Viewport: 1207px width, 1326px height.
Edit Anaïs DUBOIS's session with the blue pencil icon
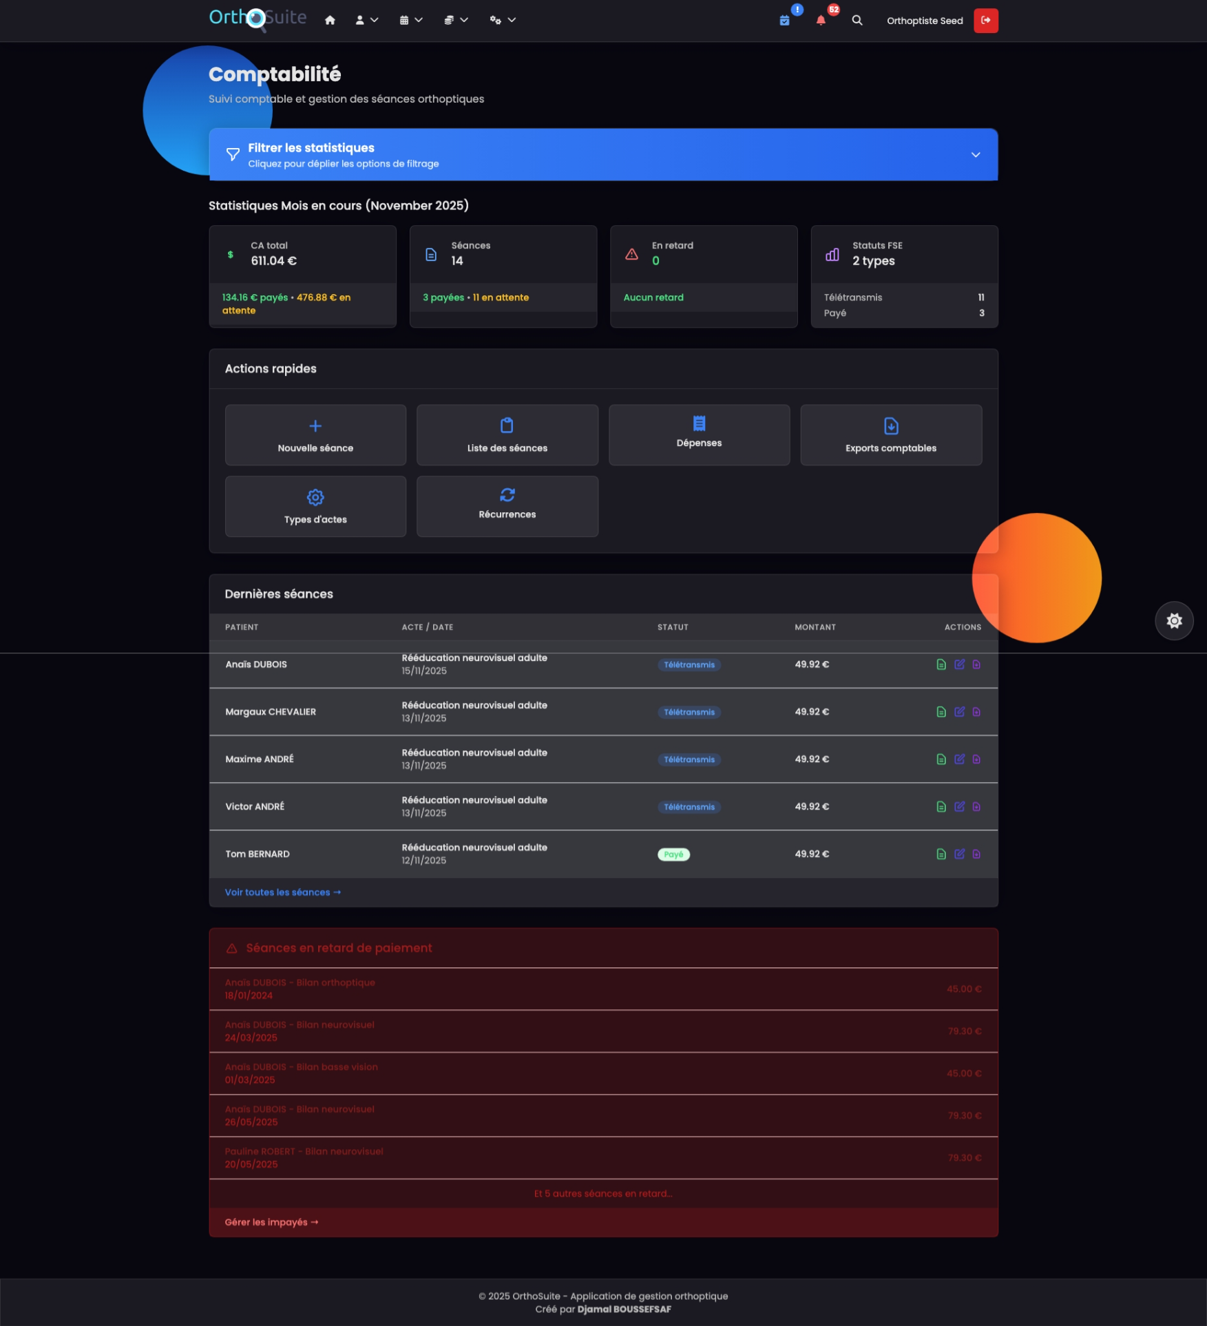tap(960, 664)
